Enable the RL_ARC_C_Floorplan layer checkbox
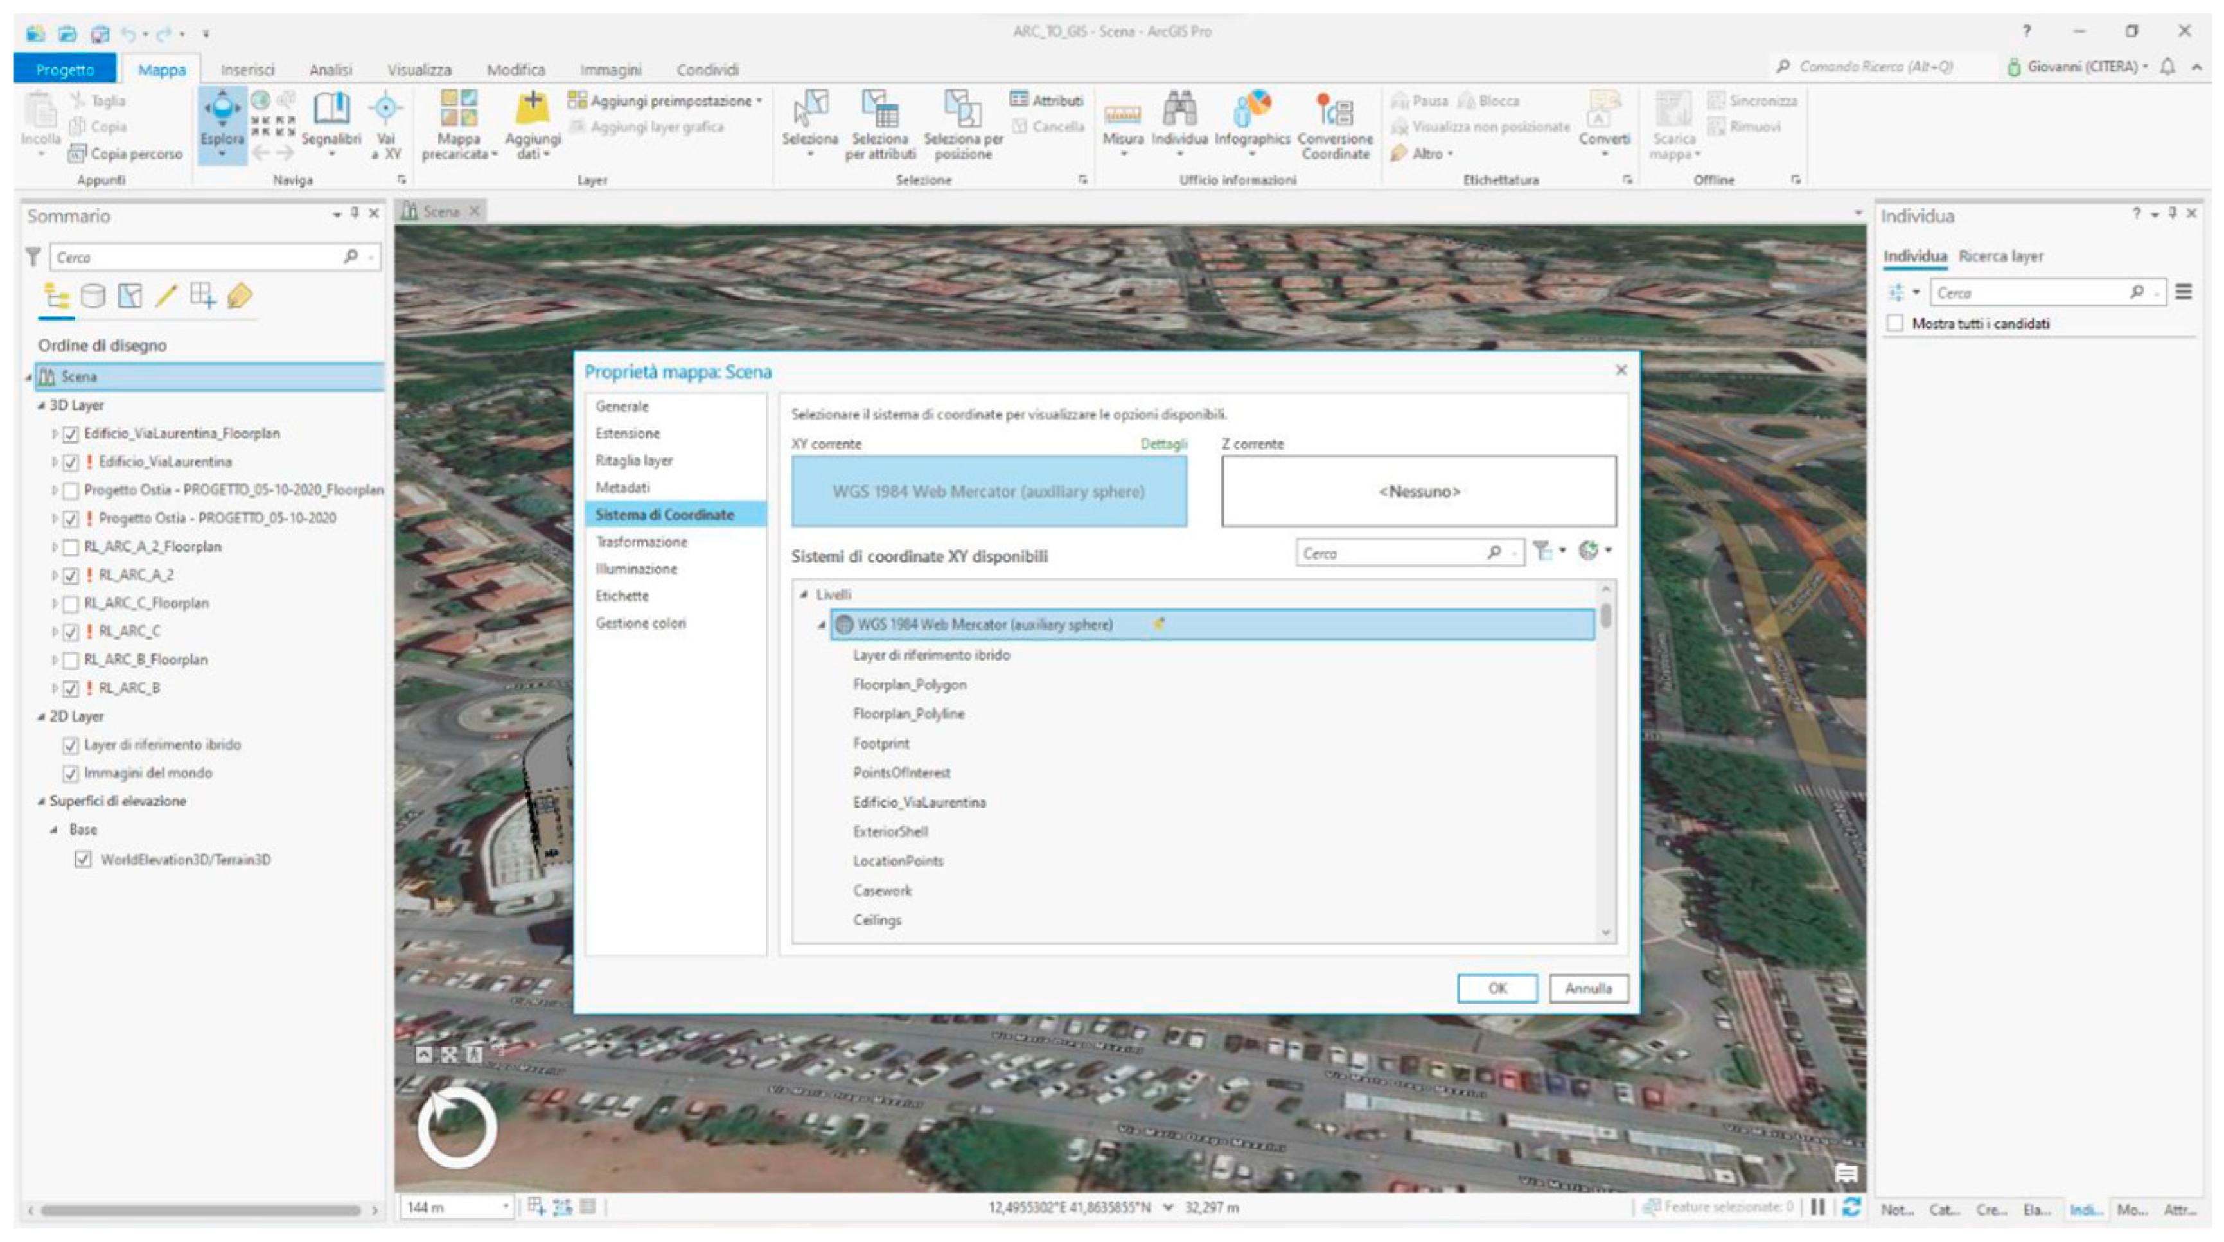 click(72, 603)
